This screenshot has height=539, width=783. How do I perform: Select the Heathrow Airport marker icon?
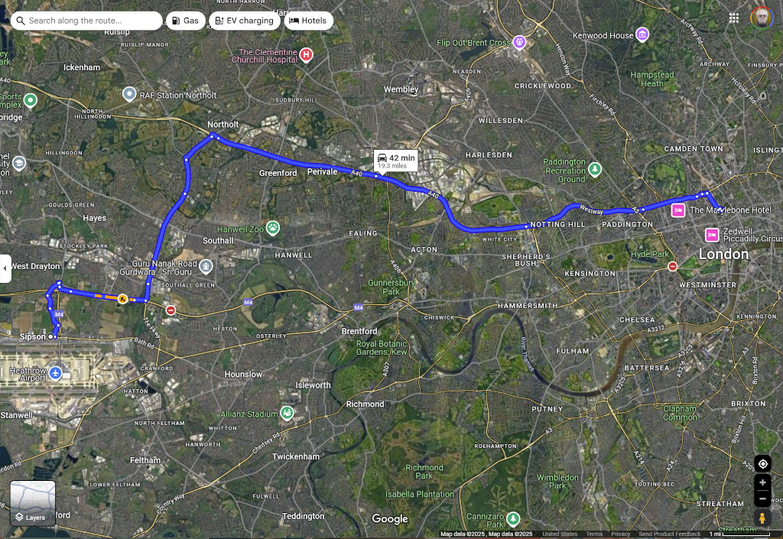click(55, 373)
